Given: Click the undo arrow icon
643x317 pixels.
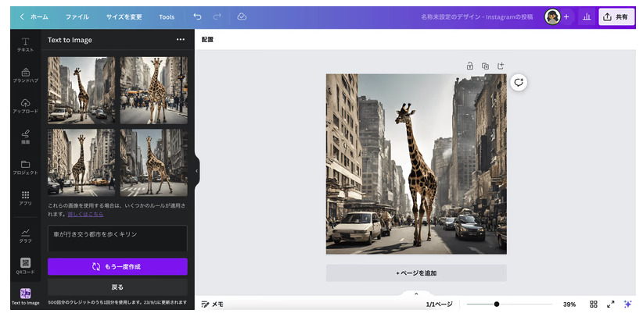Looking at the screenshot, I should [197, 16].
